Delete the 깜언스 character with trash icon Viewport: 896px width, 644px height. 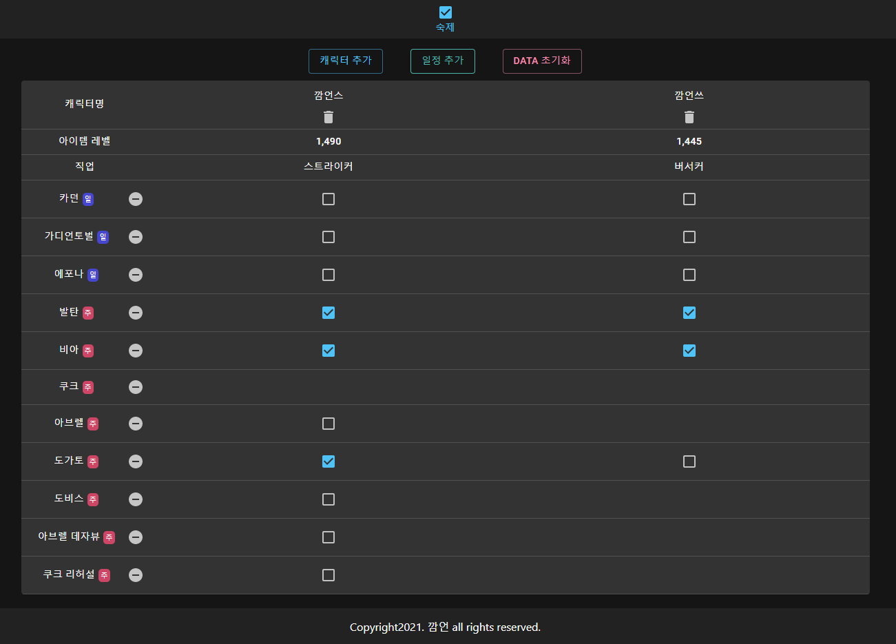[329, 117]
